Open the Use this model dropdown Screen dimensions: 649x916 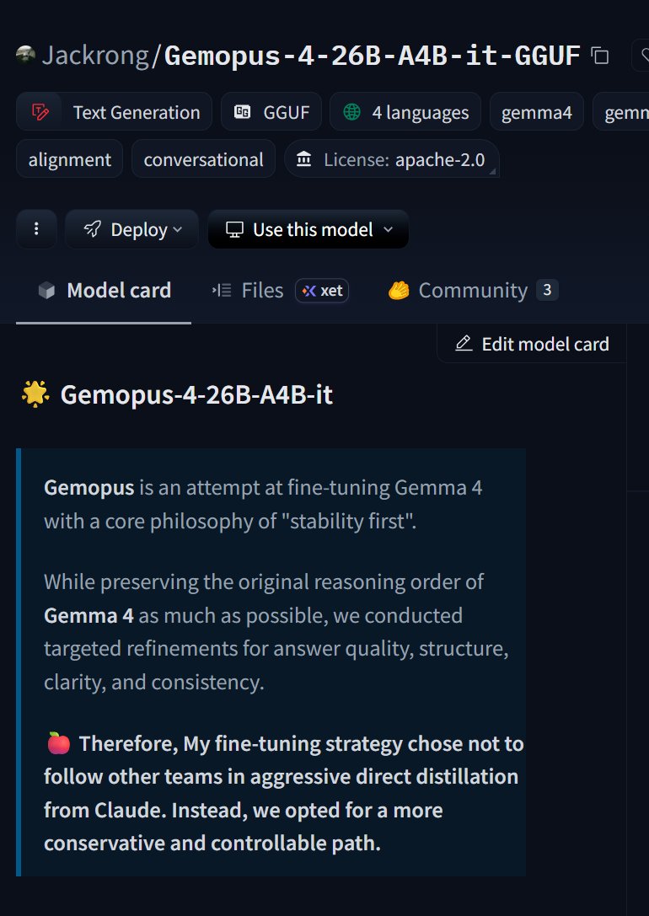(x=308, y=229)
